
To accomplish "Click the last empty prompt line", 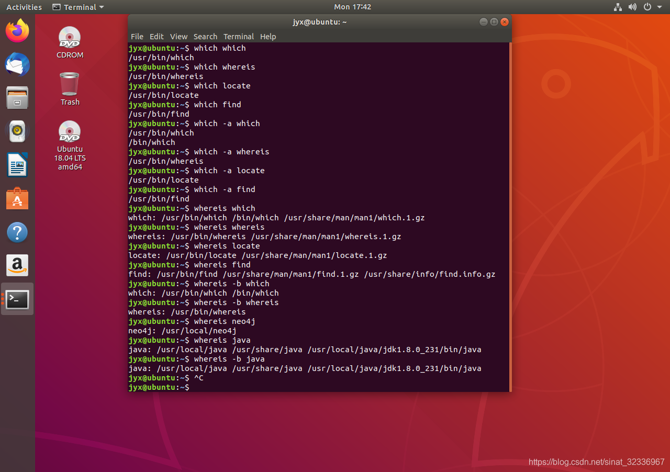I will [159, 387].
